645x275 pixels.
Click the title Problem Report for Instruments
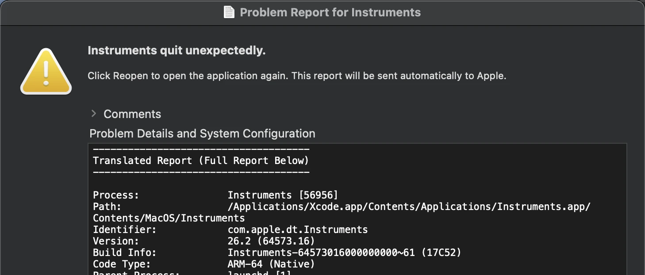[x=330, y=12]
